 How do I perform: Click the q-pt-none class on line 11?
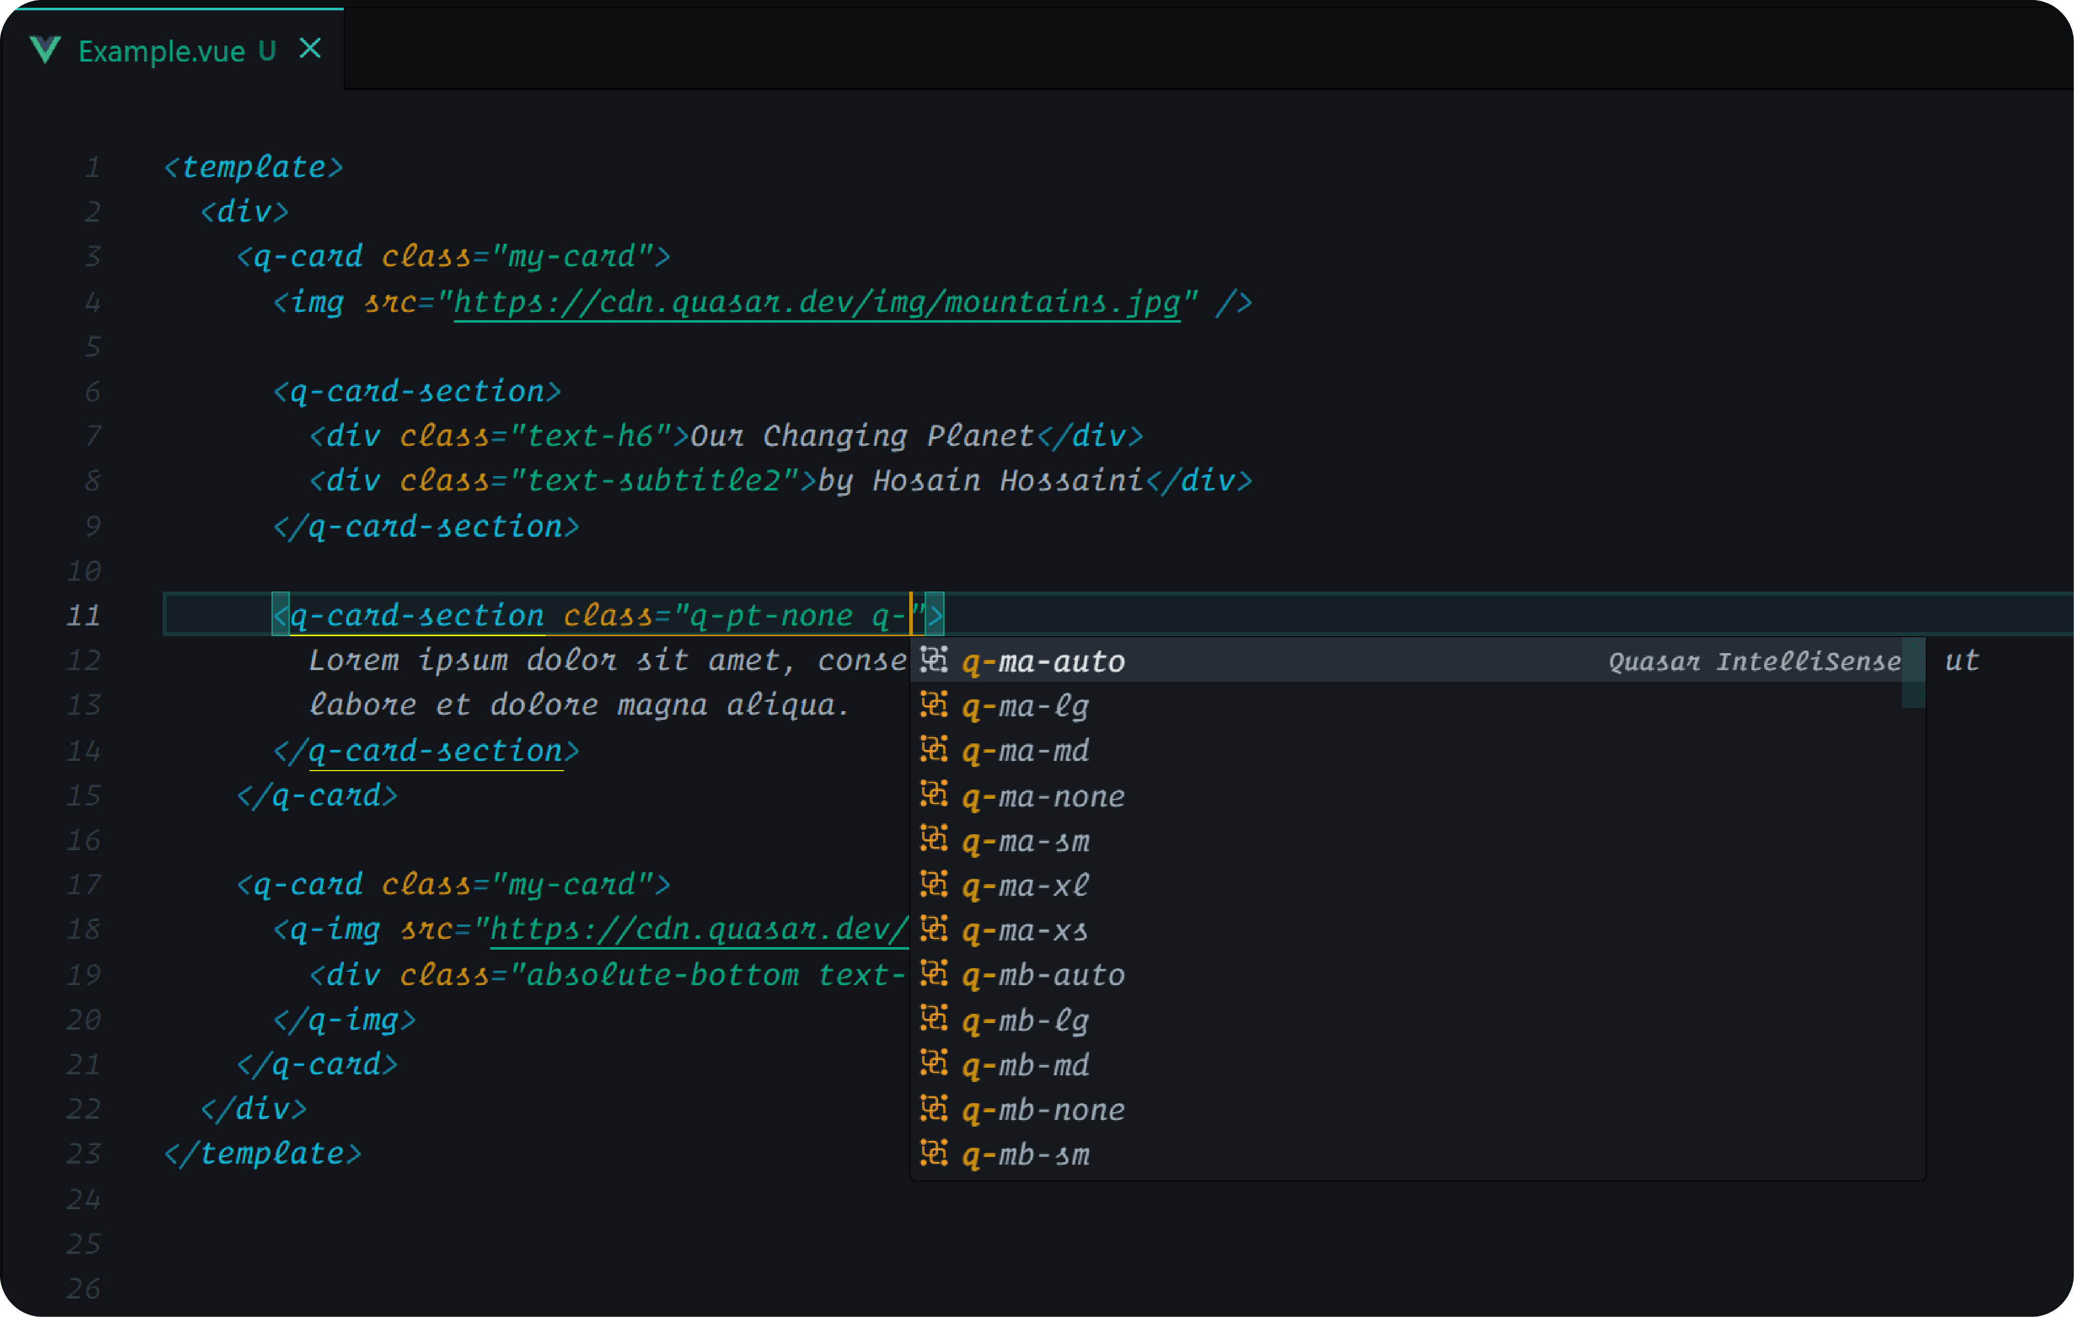coord(771,616)
